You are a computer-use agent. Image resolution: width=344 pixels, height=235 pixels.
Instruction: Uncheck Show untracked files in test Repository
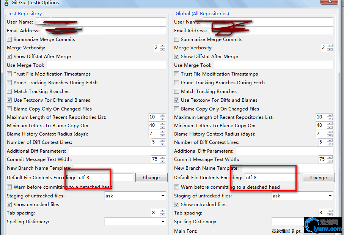9,205
